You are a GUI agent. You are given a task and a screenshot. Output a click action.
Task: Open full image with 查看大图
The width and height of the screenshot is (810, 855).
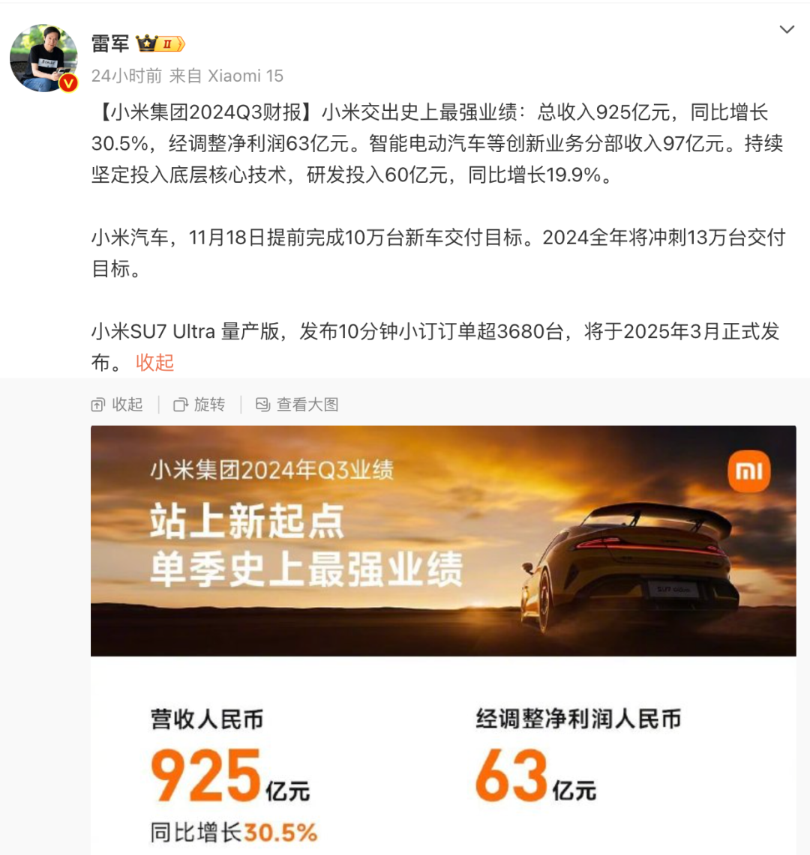point(298,405)
